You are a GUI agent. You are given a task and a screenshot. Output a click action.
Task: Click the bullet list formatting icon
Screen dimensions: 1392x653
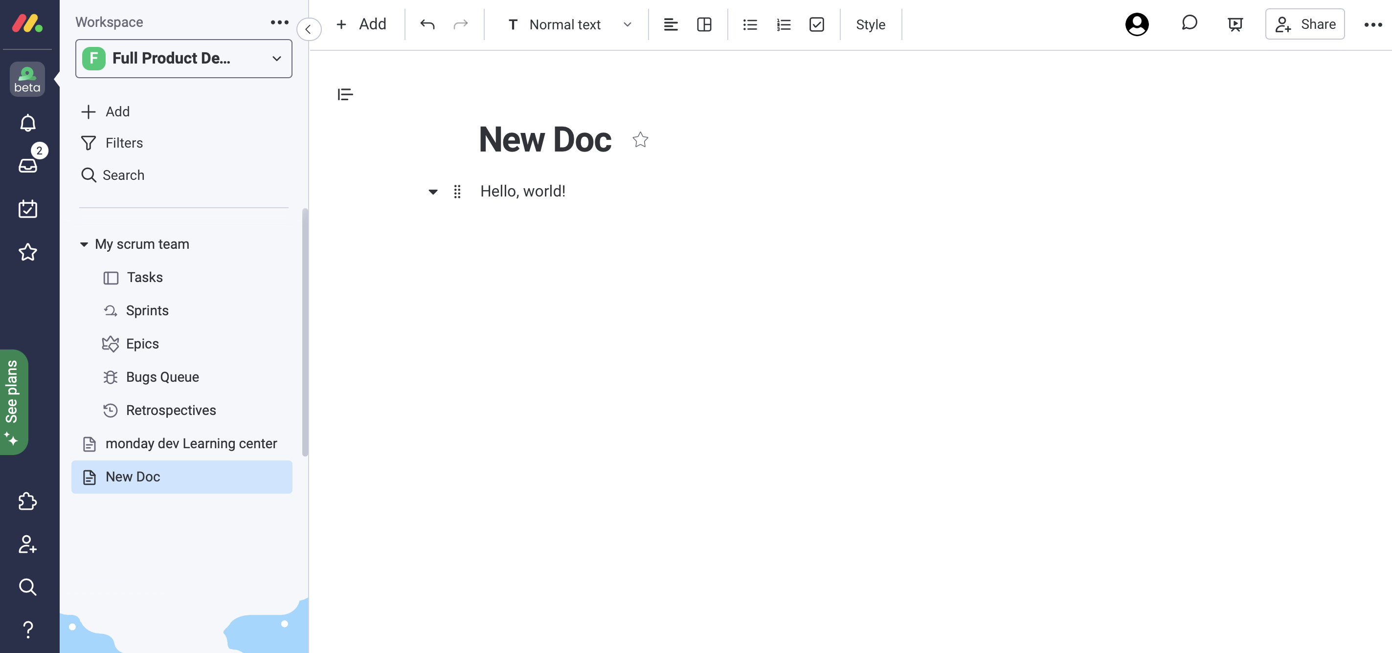pos(750,24)
